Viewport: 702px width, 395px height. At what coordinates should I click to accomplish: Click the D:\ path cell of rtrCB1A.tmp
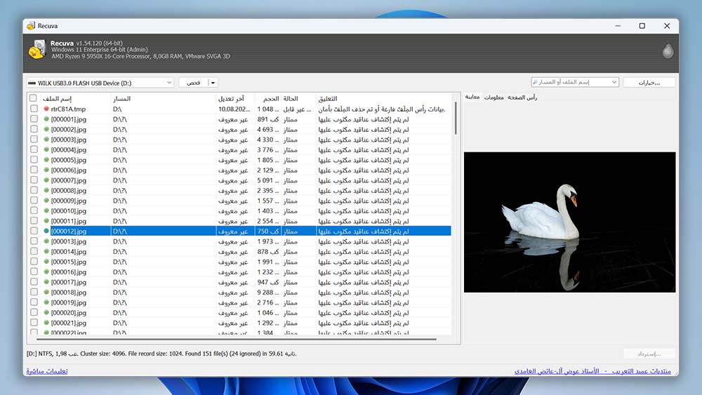click(117, 109)
